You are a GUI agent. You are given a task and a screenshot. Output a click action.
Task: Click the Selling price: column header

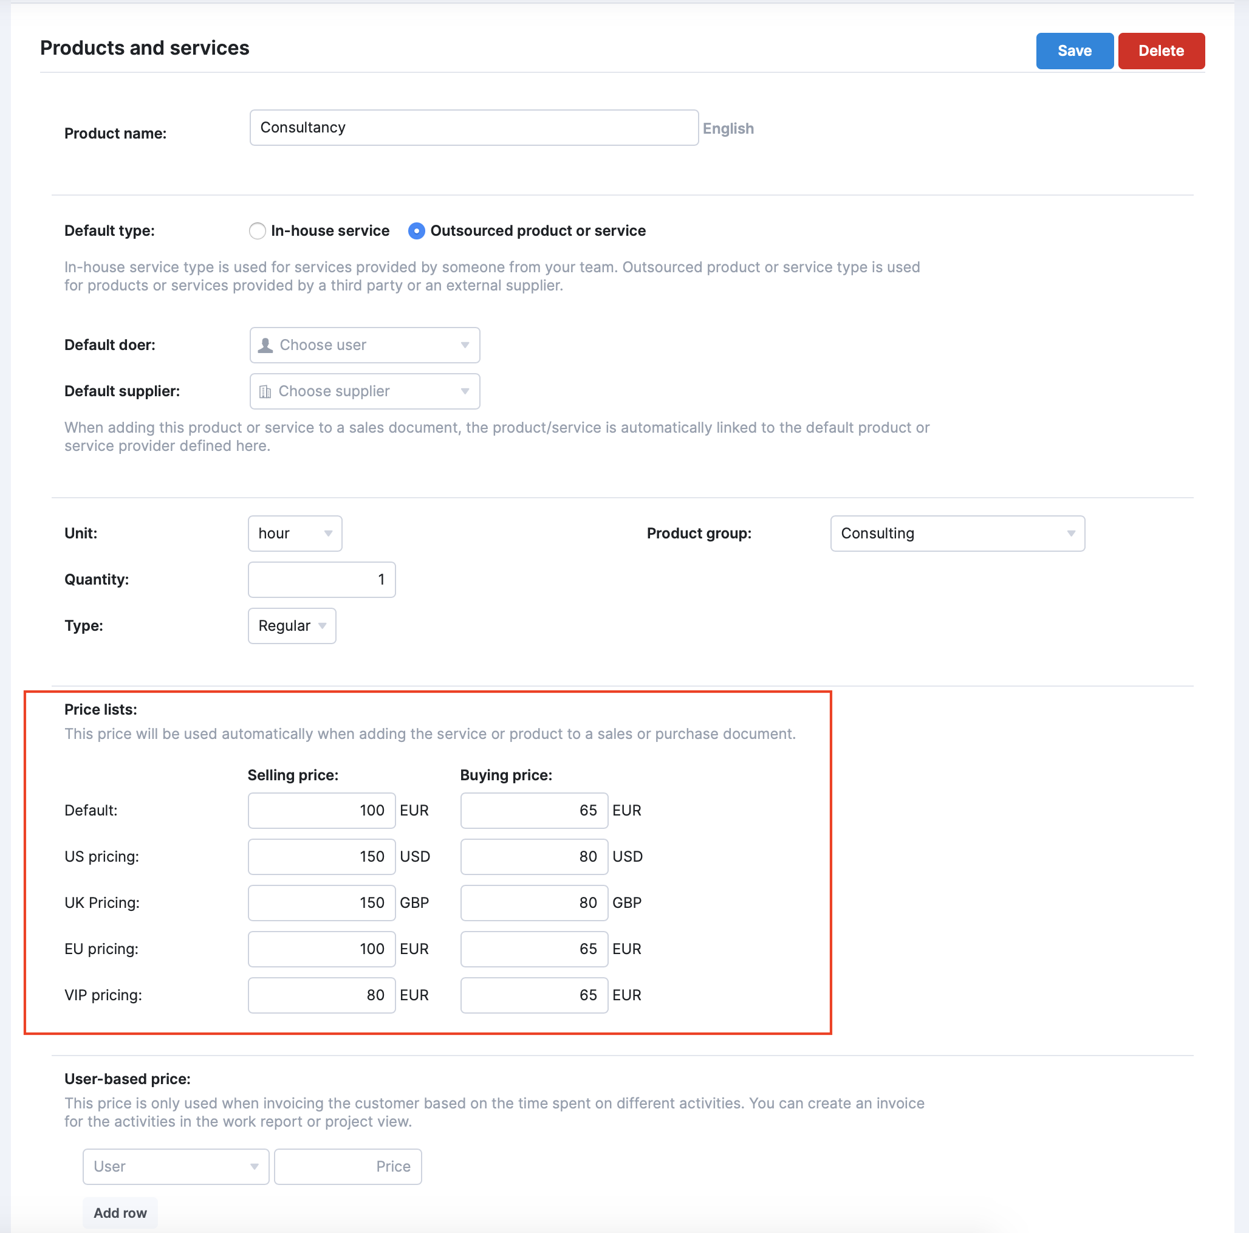point(293,775)
